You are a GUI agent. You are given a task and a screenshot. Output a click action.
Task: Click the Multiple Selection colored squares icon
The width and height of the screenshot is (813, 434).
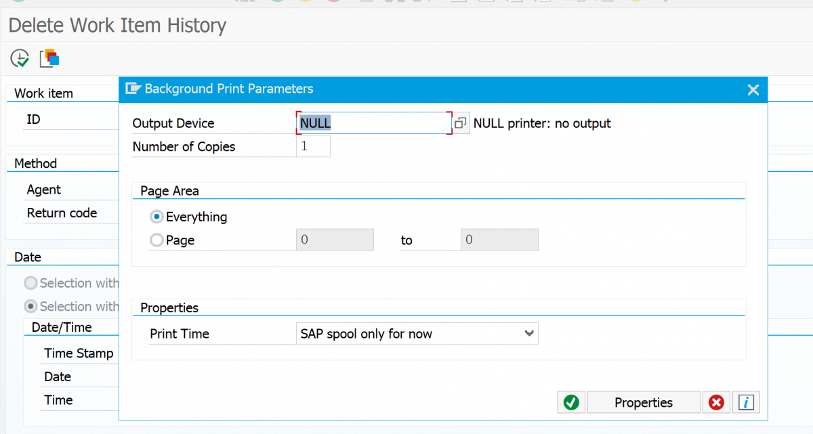pyautogui.click(x=49, y=58)
